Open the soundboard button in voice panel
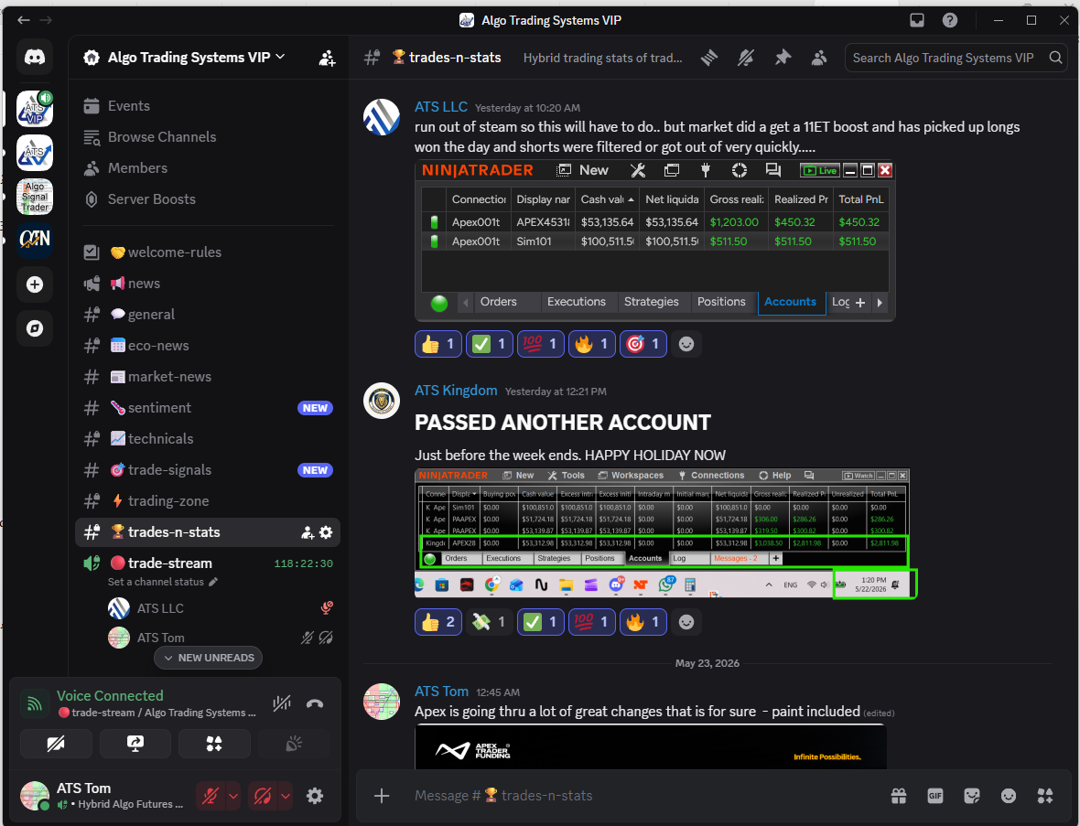The width and height of the screenshot is (1080, 826). 294,744
